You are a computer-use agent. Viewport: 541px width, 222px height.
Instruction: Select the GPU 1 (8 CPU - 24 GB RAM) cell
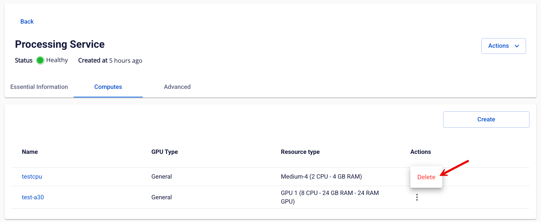(x=330, y=197)
